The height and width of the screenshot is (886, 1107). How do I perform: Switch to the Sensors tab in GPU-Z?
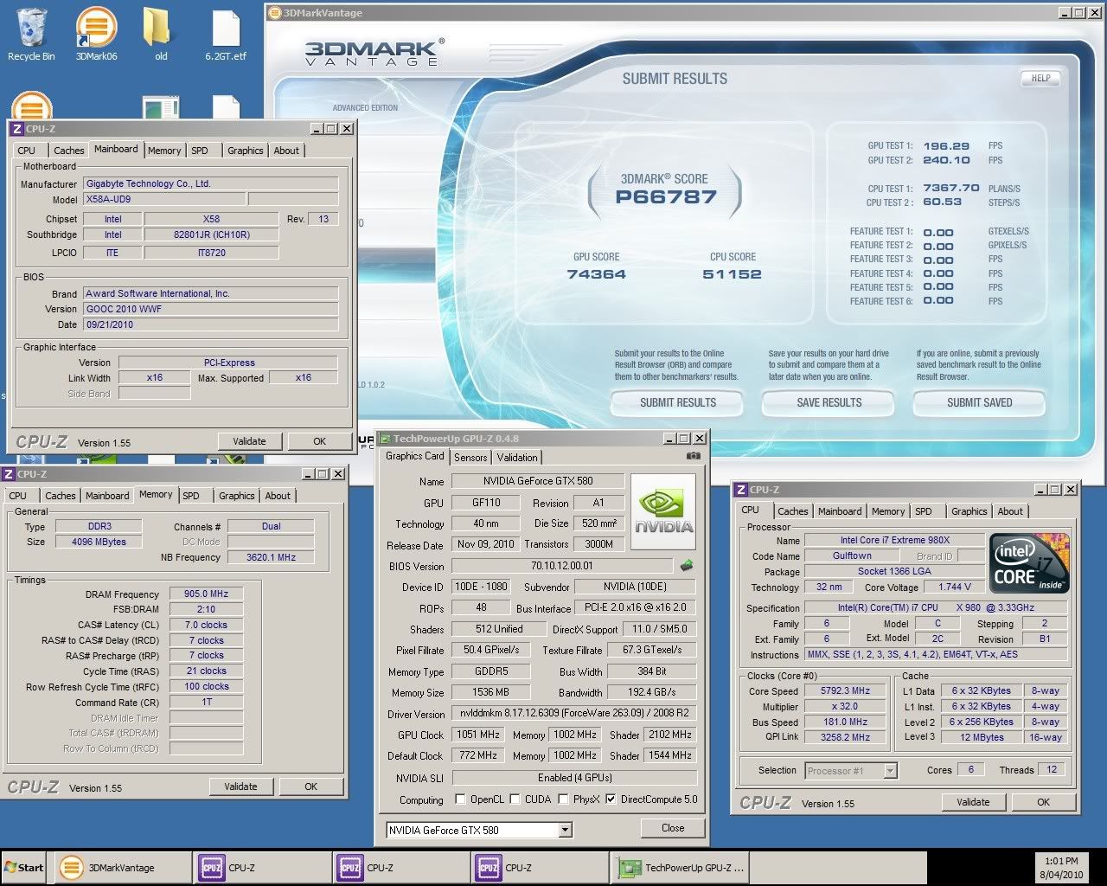tap(470, 458)
